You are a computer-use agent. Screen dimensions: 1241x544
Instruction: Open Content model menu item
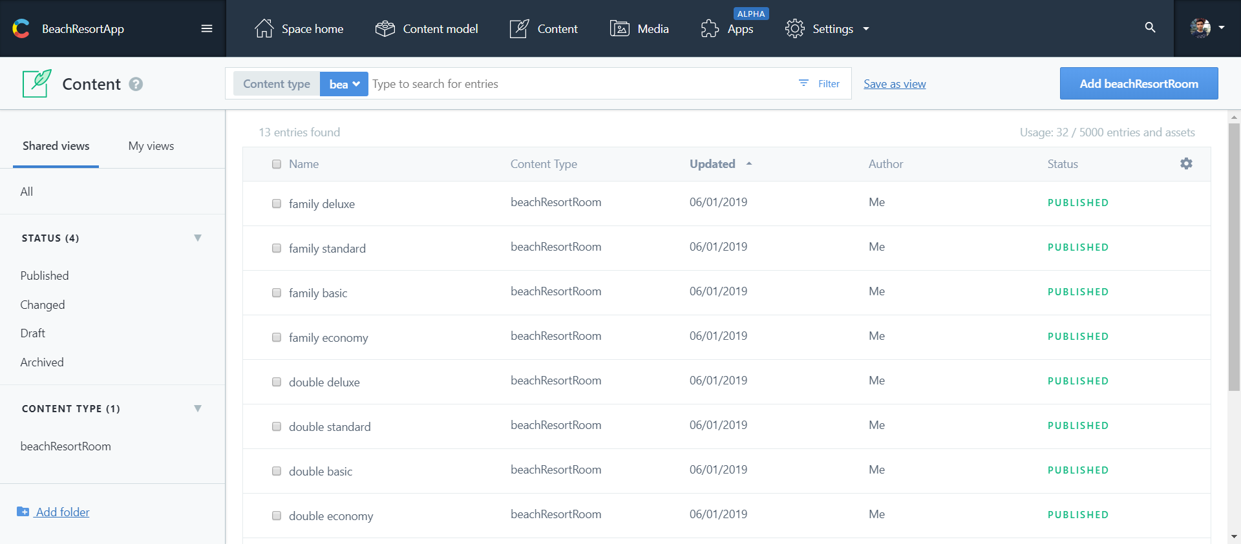(427, 28)
